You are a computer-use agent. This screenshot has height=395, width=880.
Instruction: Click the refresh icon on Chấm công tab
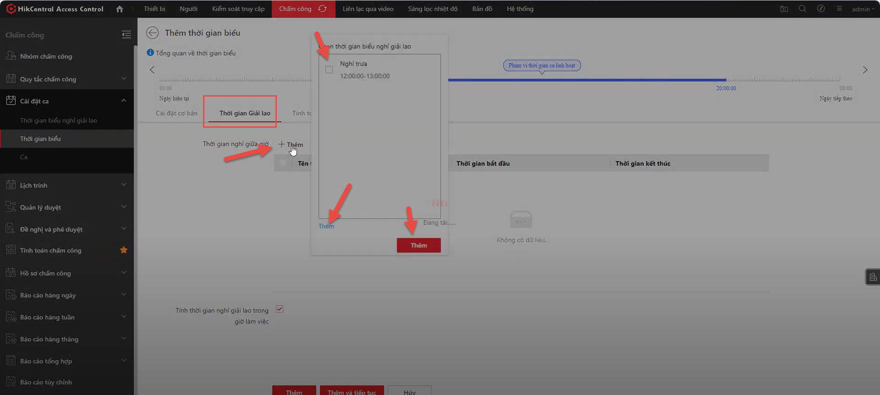pos(322,9)
